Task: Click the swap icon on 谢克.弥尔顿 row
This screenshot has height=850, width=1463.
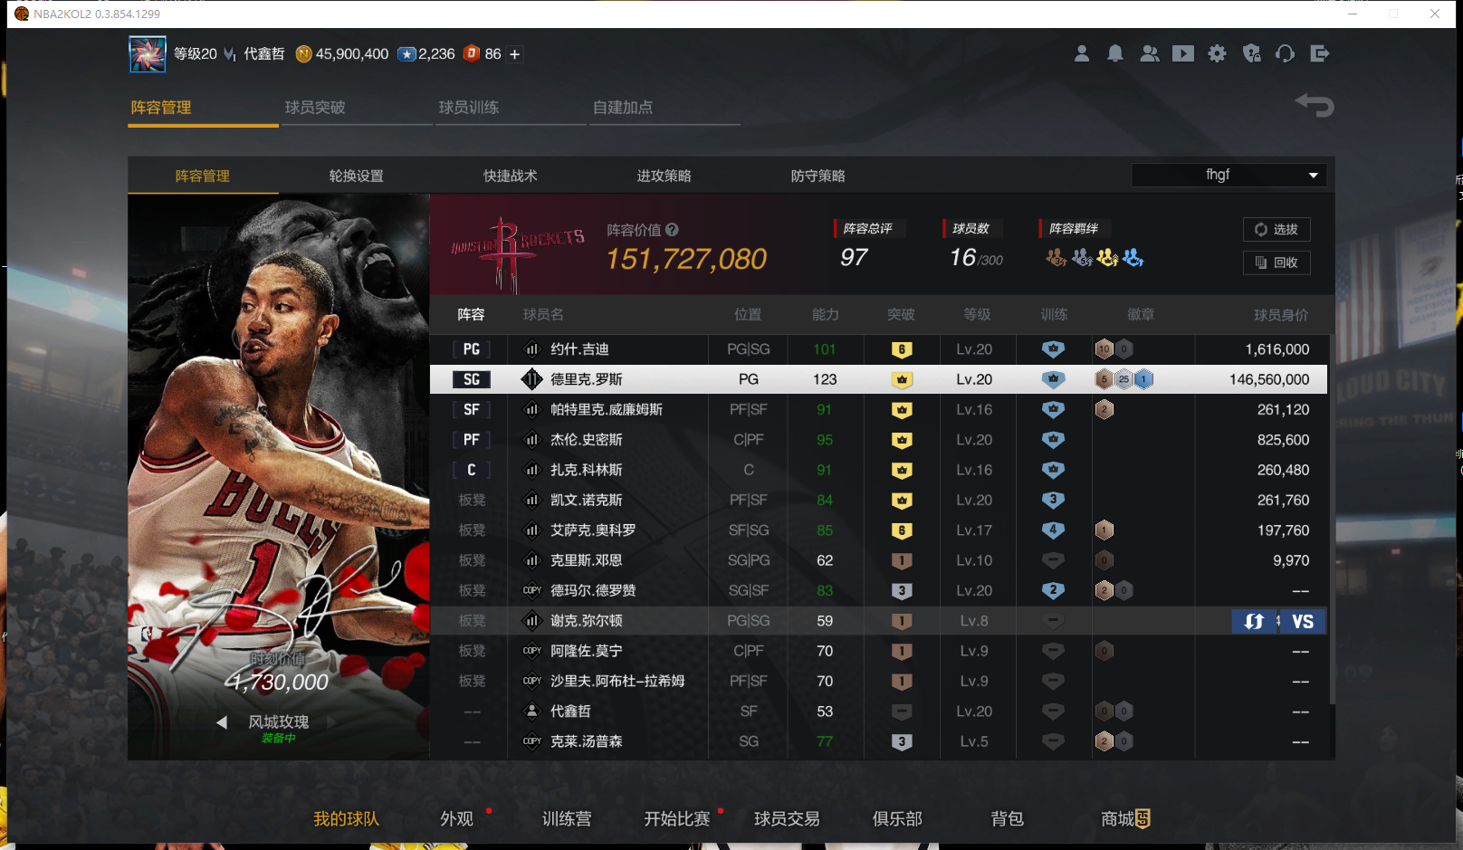Action: click(1254, 621)
